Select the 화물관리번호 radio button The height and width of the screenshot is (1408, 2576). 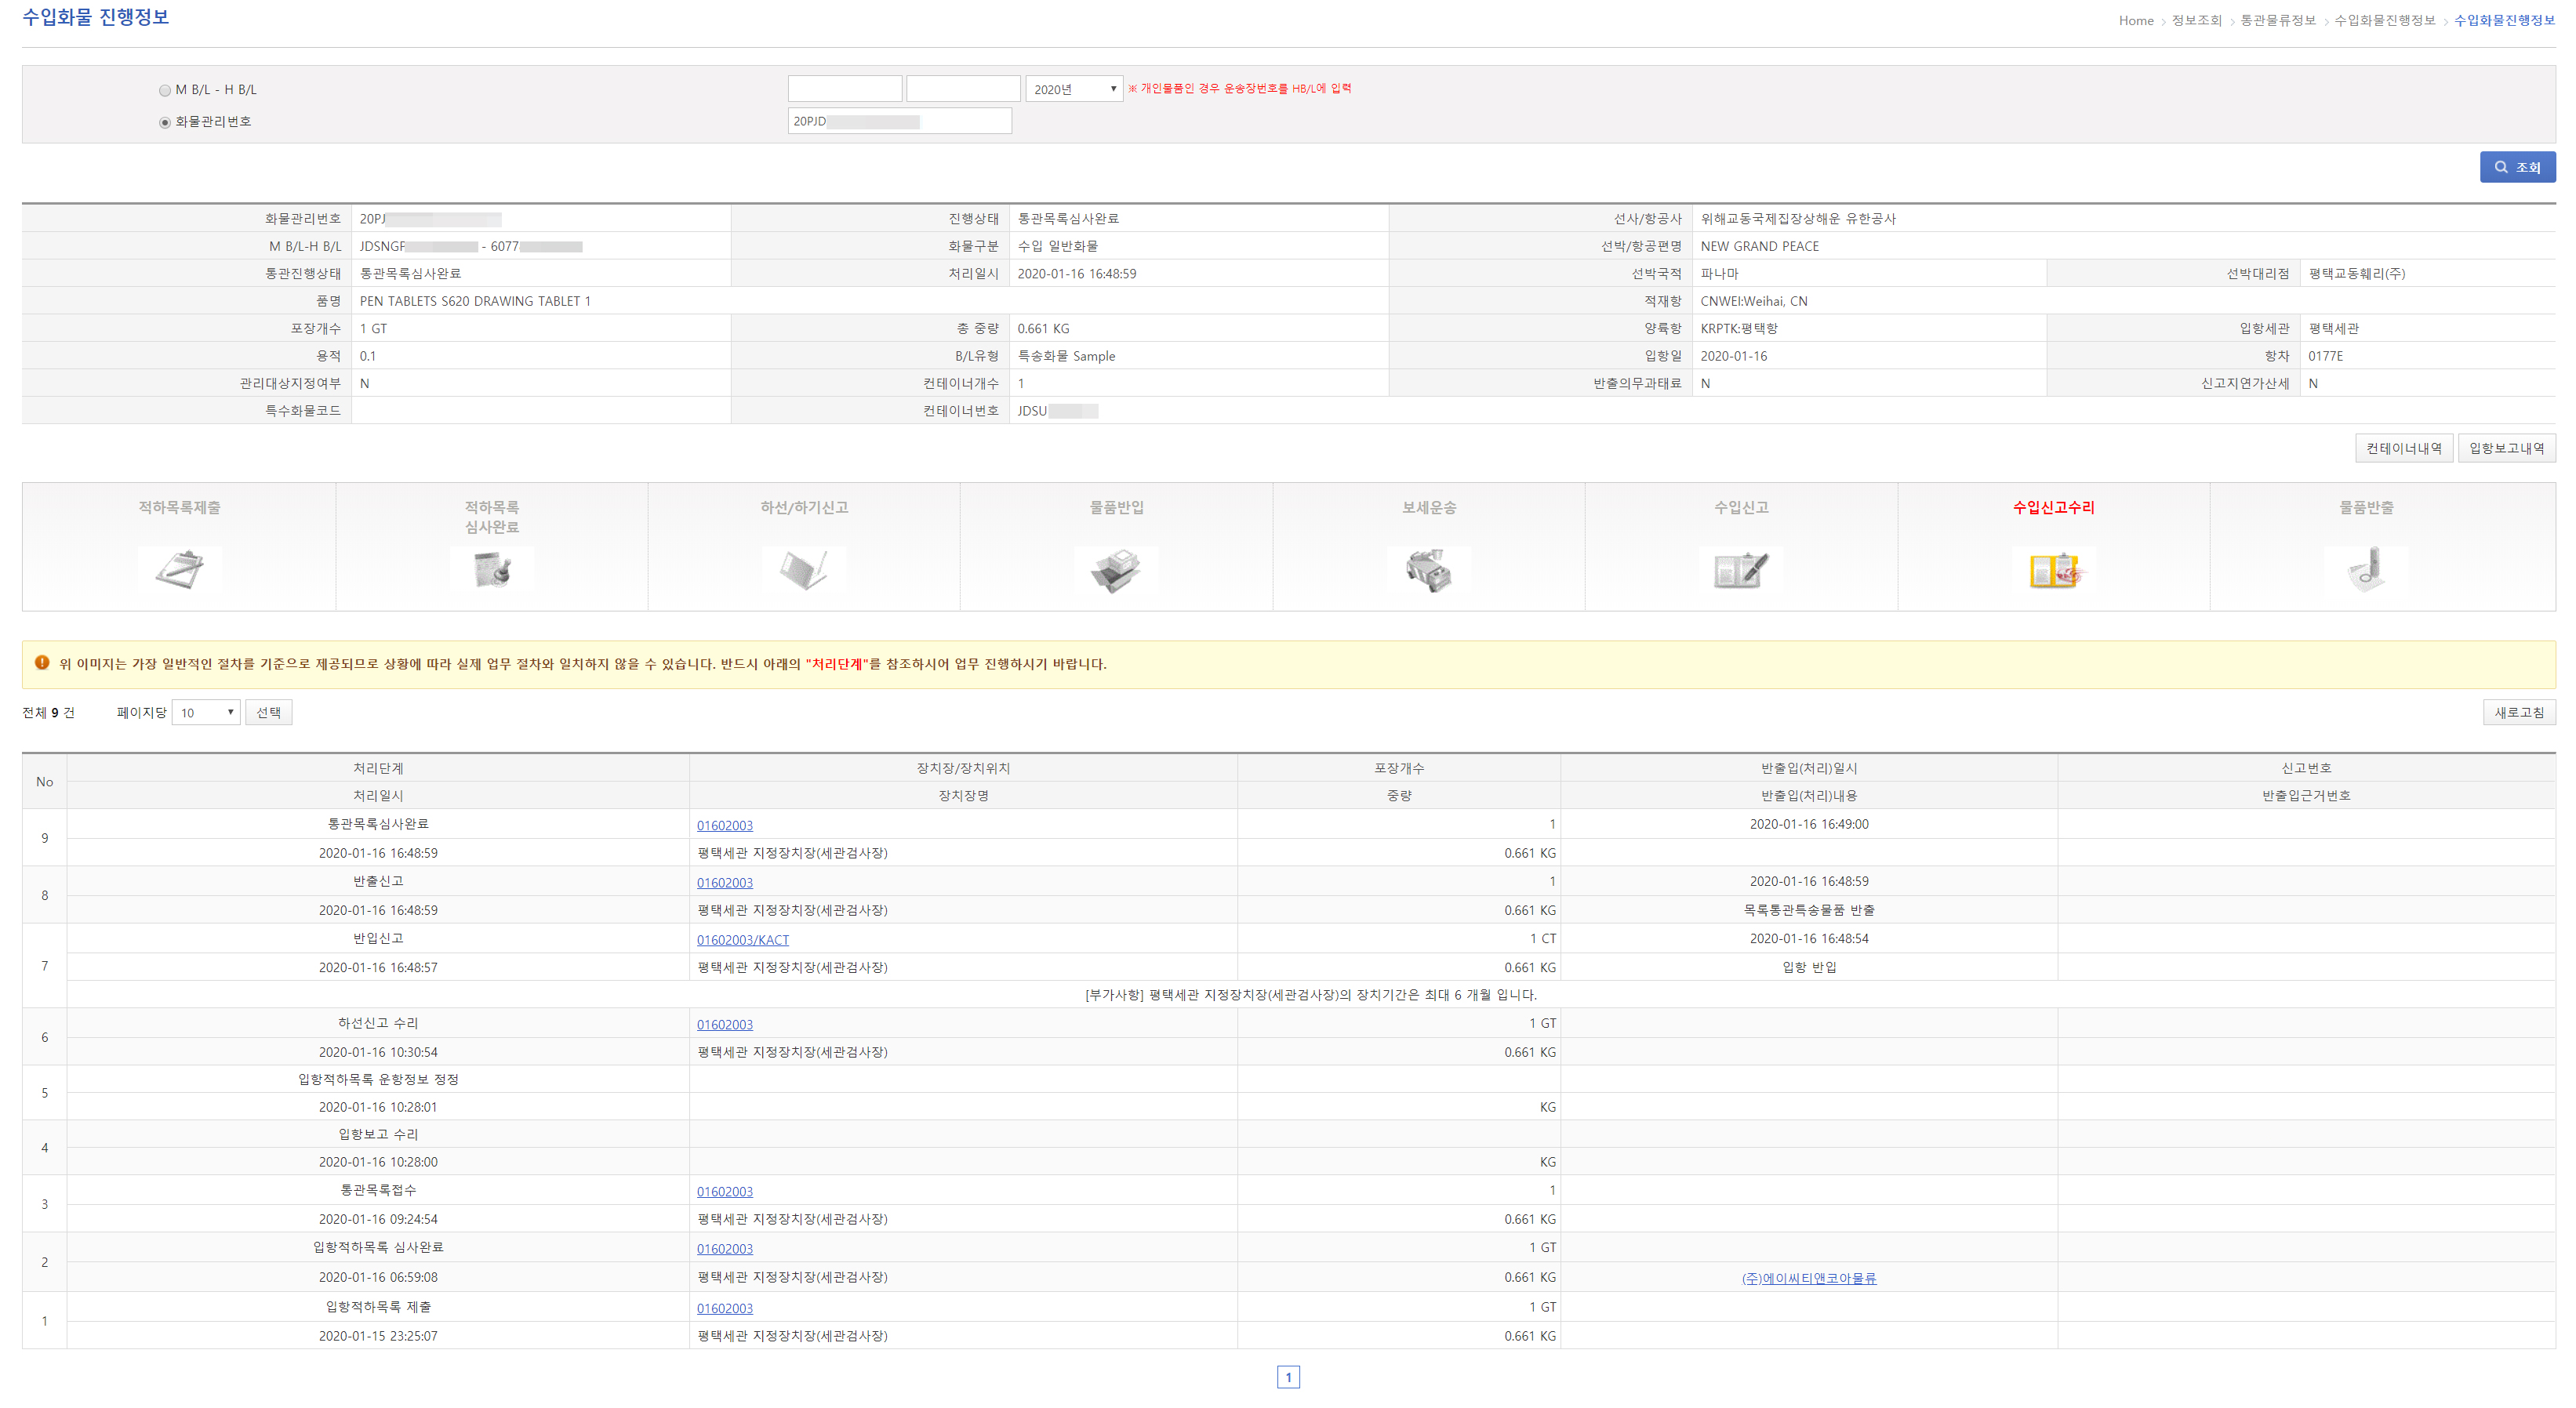point(165,122)
